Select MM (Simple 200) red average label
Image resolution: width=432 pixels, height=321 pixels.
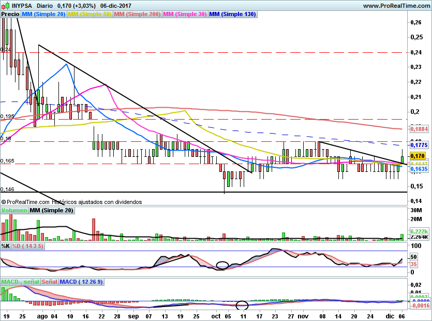point(137,14)
